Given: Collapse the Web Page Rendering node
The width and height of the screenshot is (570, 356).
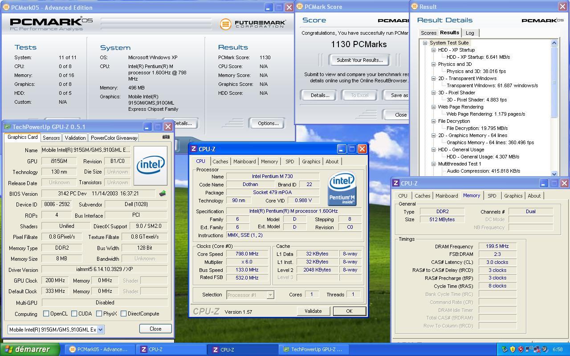Looking at the screenshot, I should point(433,107).
